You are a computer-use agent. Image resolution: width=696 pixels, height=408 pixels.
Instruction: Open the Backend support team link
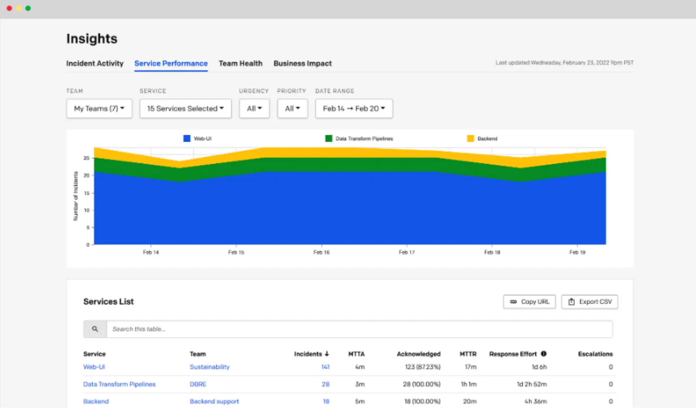point(214,401)
